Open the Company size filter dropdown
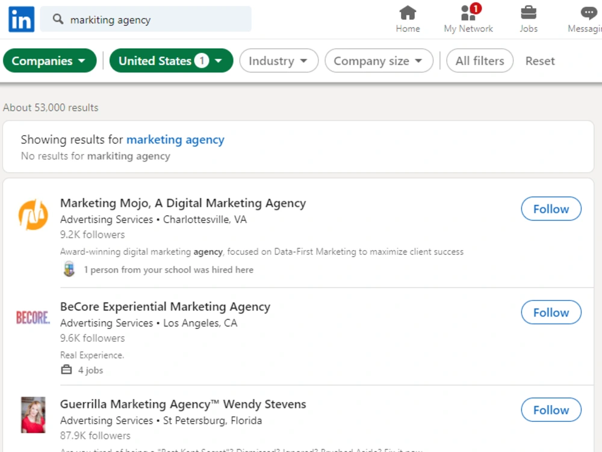Image resolution: width=602 pixels, height=452 pixels. tap(379, 61)
